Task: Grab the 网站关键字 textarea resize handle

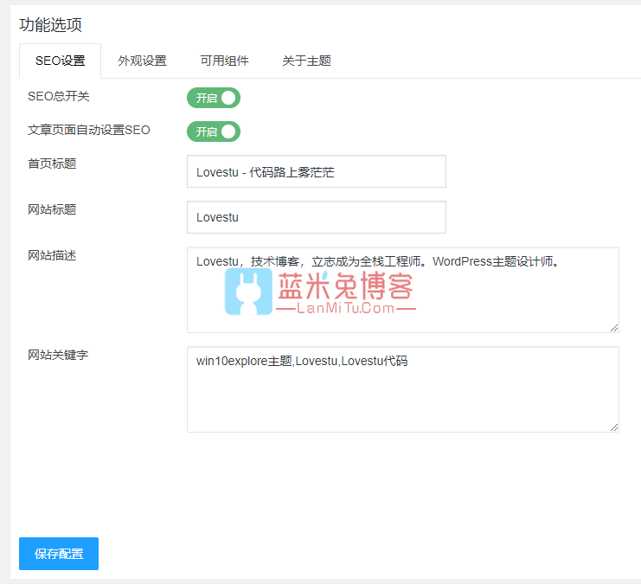Action: click(x=614, y=427)
